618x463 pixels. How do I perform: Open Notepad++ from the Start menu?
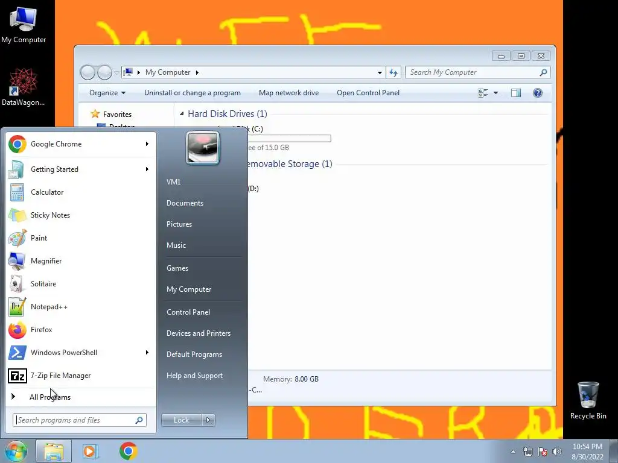coord(80,307)
